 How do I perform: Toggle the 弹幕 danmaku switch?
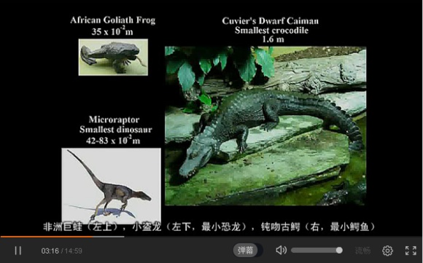(248, 251)
